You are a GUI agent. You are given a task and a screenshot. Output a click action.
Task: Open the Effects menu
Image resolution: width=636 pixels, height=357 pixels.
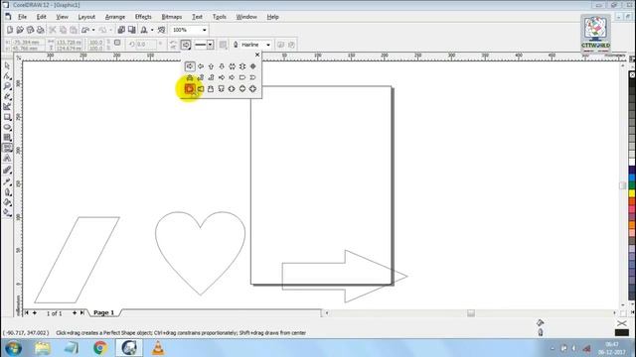point(143,17)
